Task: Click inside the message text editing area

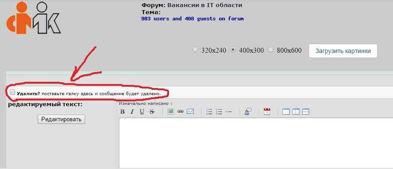Action: [256, 143]
